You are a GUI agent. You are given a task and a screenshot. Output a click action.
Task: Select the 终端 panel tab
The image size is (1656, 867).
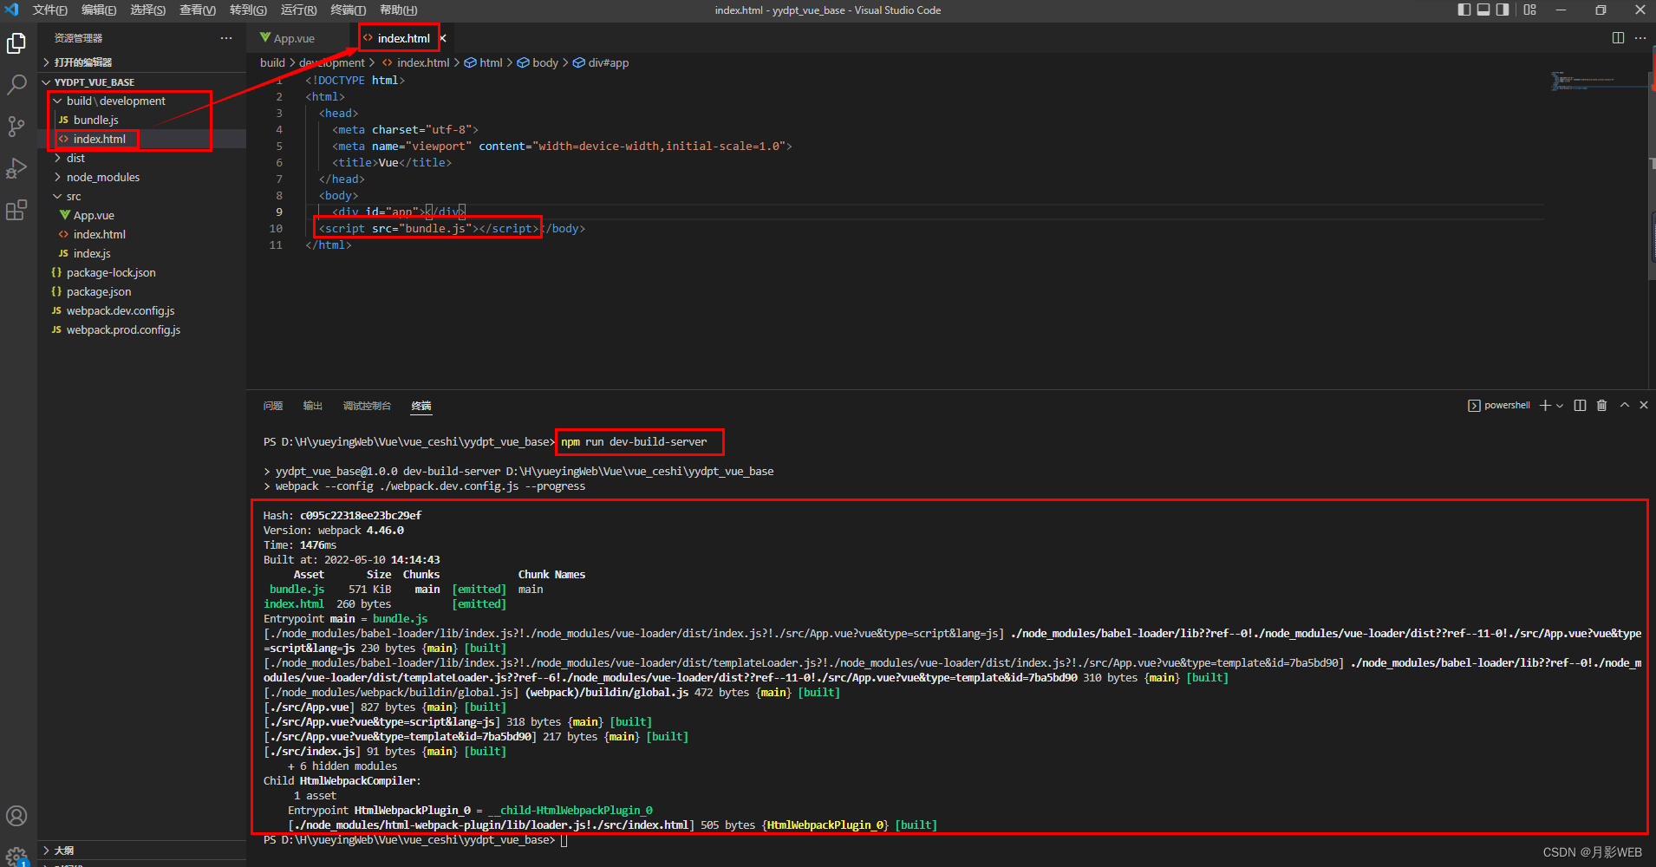pyautogui.click(x=421, y=406)
